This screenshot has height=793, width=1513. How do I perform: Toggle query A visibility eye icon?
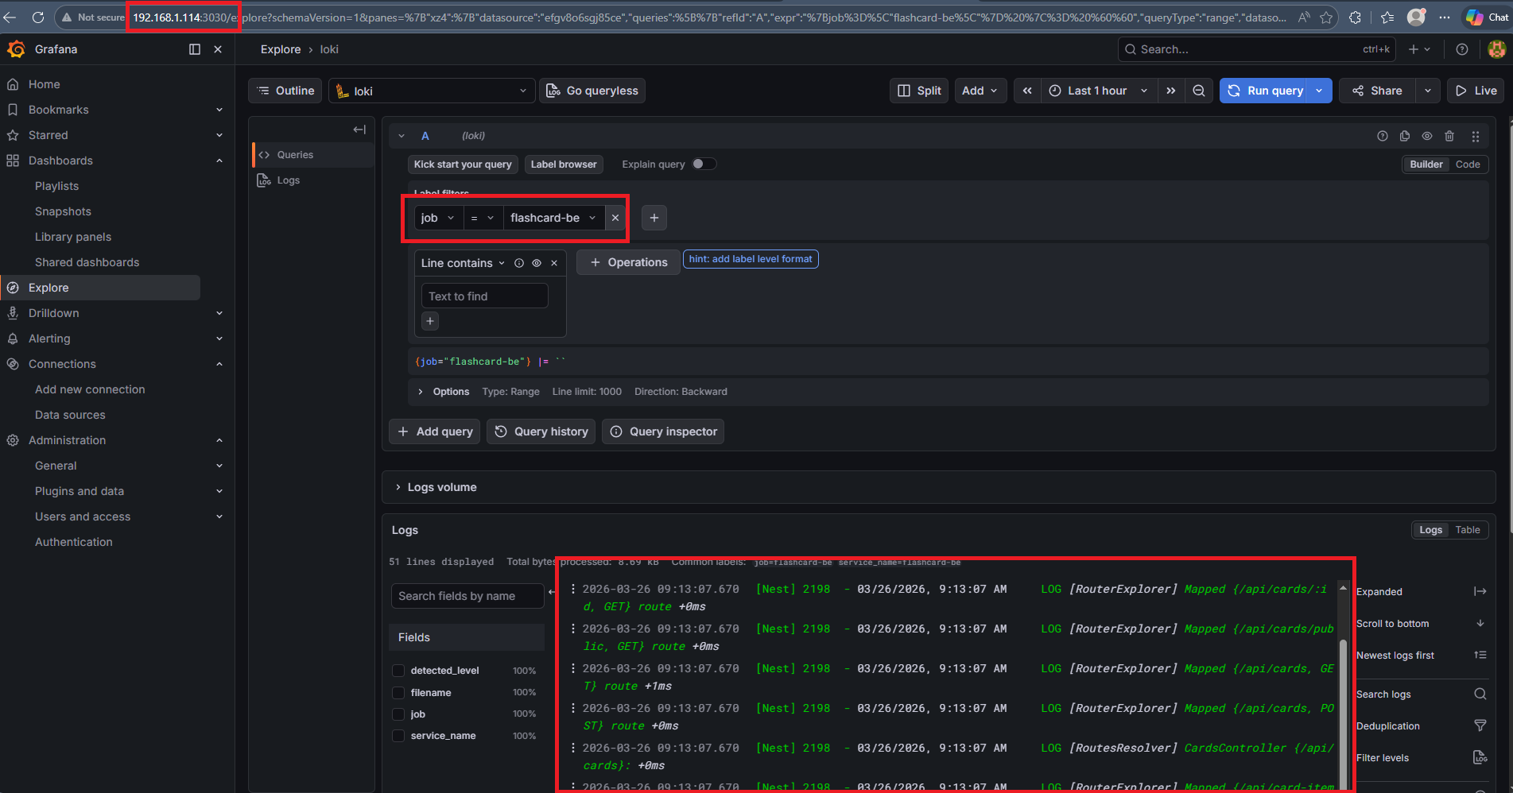coord(1427,136)
